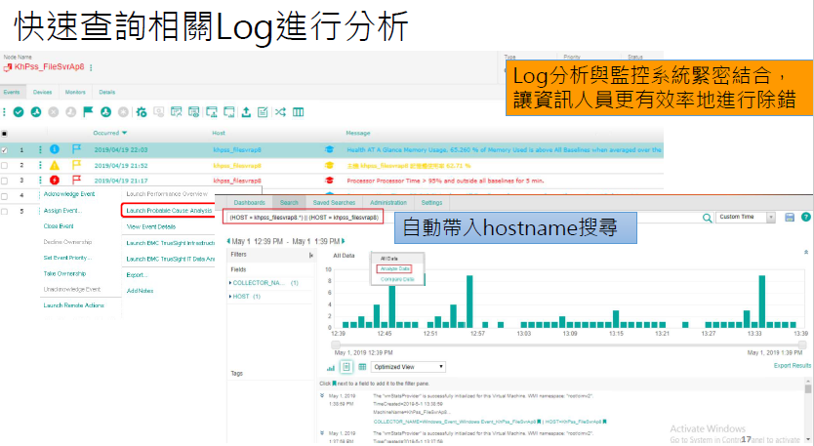
Task: Click the shuffle arrows toolbar icon
Action: 280,112
